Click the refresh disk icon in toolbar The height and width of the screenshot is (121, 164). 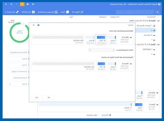[x=157, y=12]
